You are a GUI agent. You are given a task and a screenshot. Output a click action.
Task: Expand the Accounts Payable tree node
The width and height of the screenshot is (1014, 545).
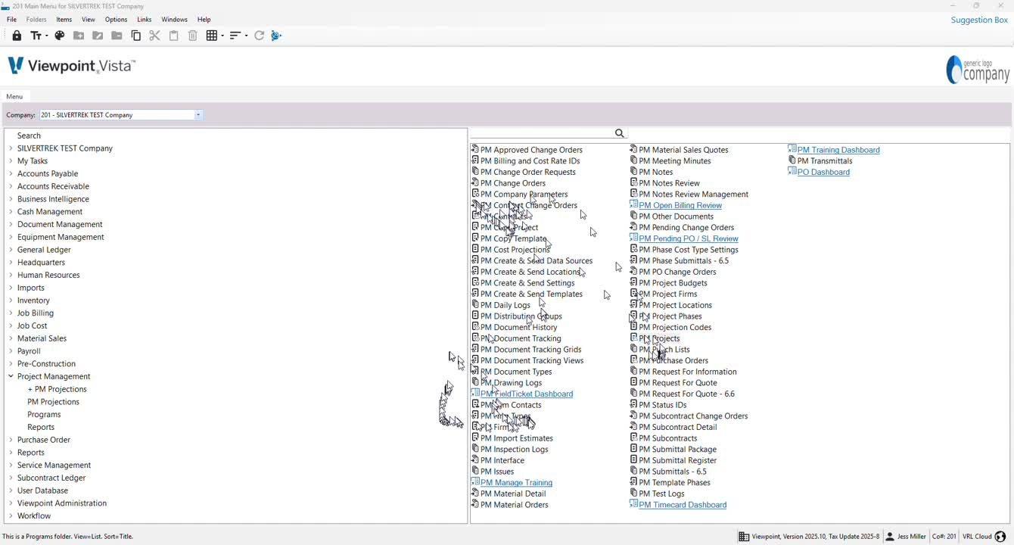click(x=11, y=173)
